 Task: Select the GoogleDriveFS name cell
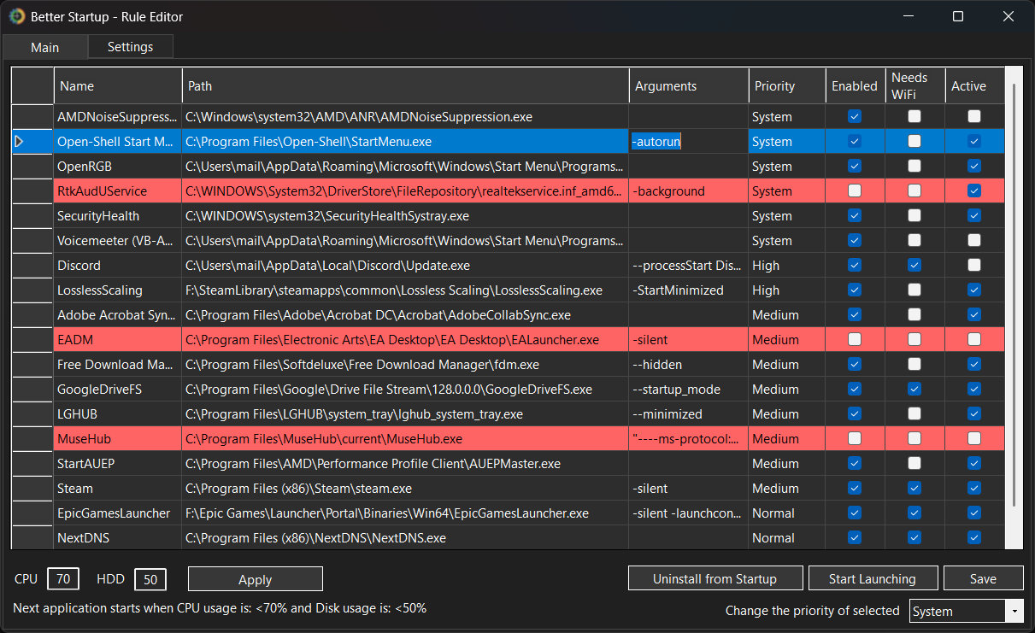(x=118, y=390)
